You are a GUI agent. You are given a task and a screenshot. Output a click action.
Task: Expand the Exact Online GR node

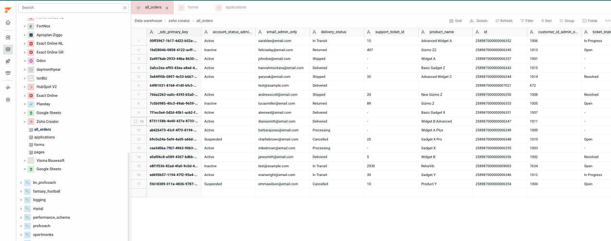click(x=25, y=52)
